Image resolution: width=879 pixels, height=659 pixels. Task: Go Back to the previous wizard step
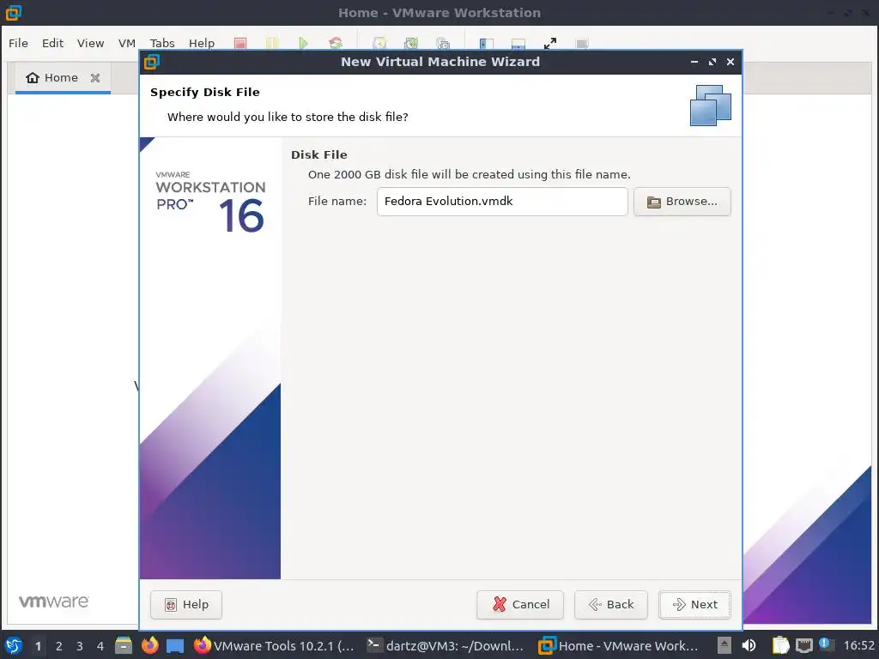point(611,605)
